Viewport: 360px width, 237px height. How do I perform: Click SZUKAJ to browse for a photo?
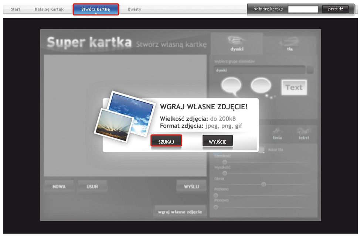166,141
